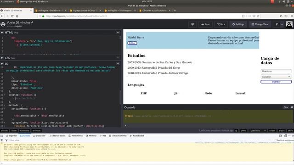The width and height of the screenshot is (294, 165).
Task: Open saved-pen external link icon
Action: pyautogui.click(x=237, y=131)
